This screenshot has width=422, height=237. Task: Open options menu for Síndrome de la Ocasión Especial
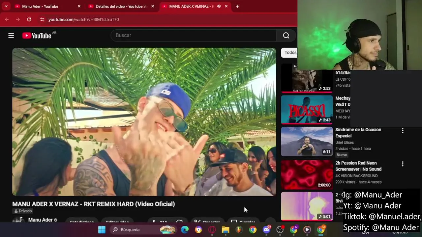[x=403, y=131]
